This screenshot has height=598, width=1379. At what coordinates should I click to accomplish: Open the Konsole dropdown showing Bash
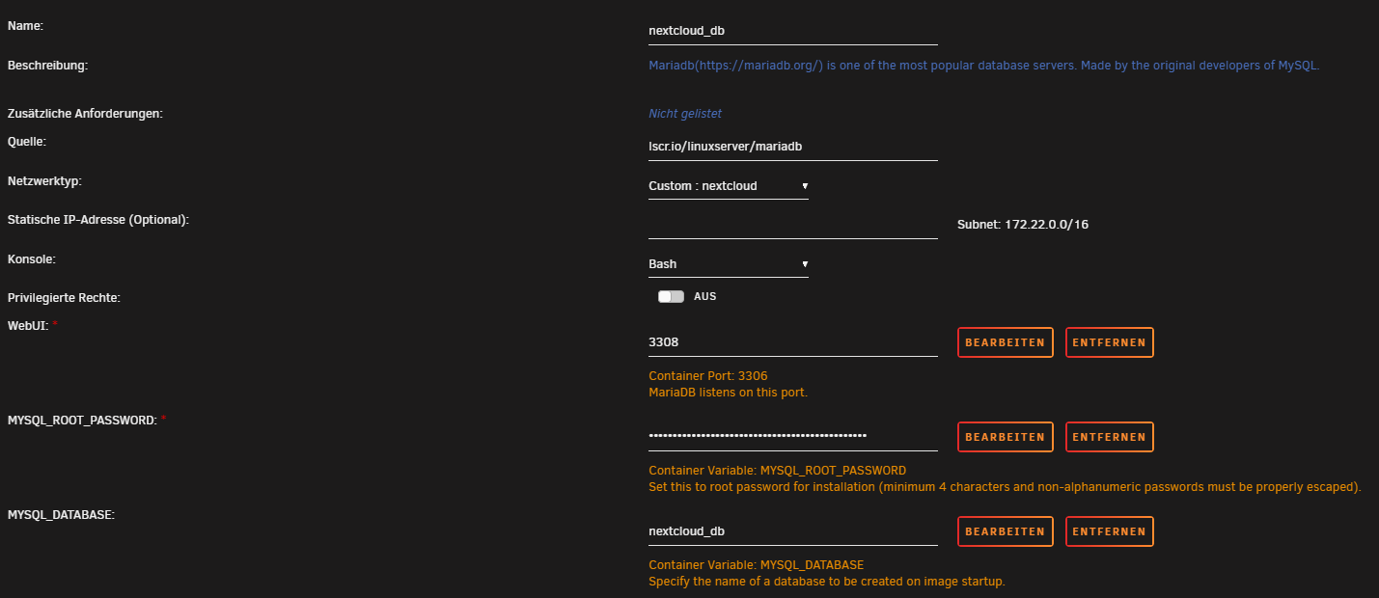point(729,264)
